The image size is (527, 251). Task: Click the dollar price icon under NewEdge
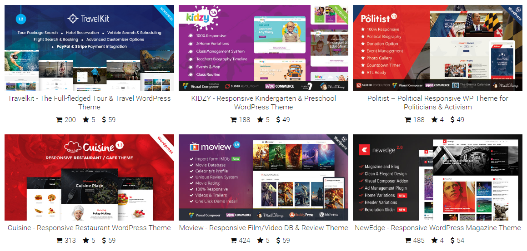coord(452,240)
